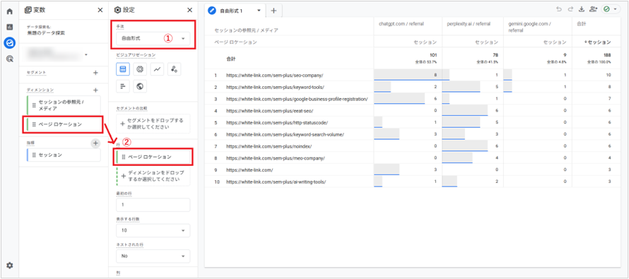This screenshot has width=629, height=279.
Task: Open the Advertising icon in sidebar
Action: (10, 59)
